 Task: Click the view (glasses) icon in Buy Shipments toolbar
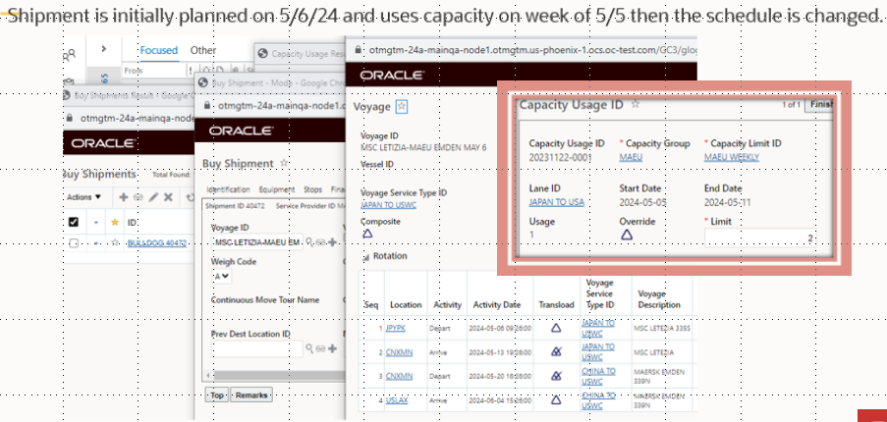click(139, 197)
